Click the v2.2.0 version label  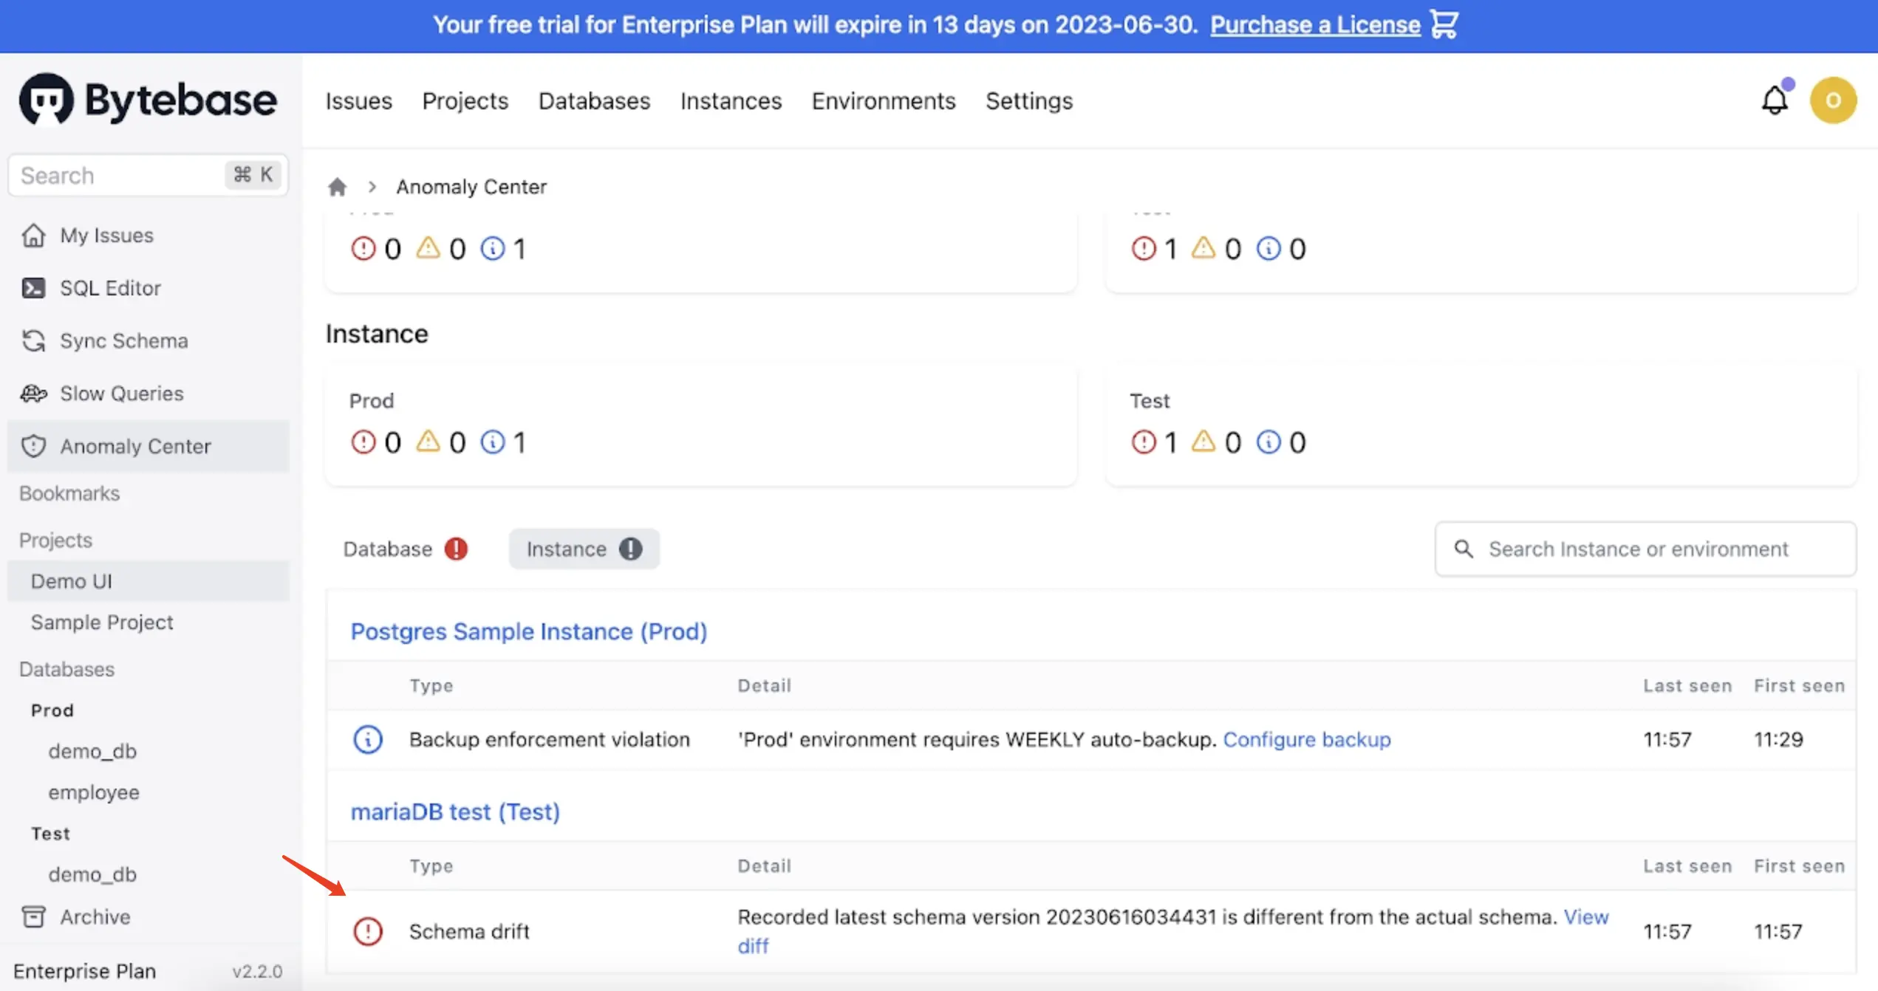click(x=257, y=971)
